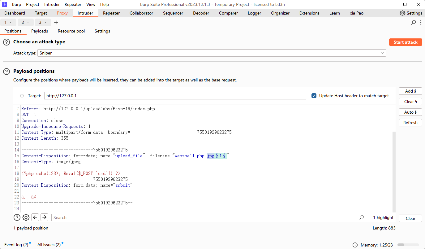Open All issues (2) in status bar
The width and height of the screenshot is (425, 249).
click(49, 245)
